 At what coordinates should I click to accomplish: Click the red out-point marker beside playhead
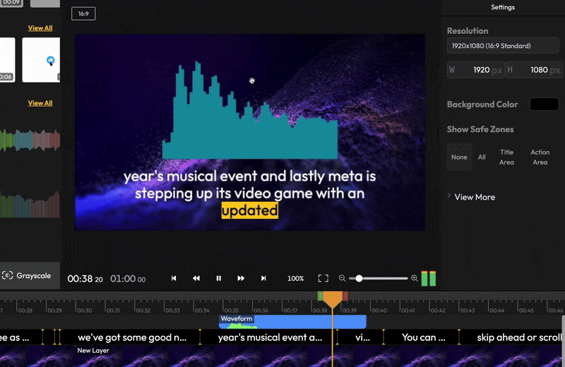point(345,296)
